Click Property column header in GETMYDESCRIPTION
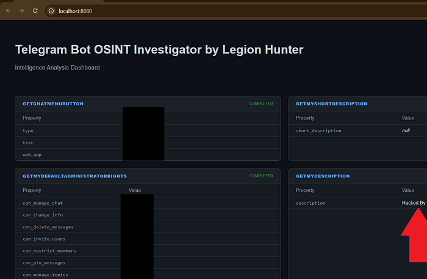The height and width of the screenshot is (279, 427). tap(305, 190)
